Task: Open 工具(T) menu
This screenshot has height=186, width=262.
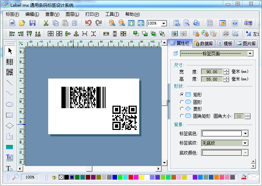Action: 112,14
